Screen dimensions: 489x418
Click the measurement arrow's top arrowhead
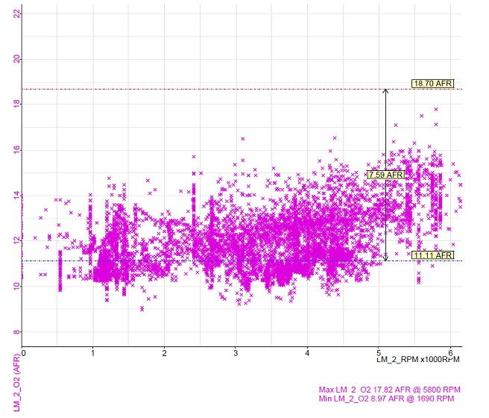[x=385, y=92]
